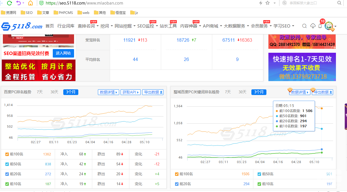Viewport: 347px width, 192px height.
Task: Click the lightning speed-mode icon
Action: (x=261, y=3)
